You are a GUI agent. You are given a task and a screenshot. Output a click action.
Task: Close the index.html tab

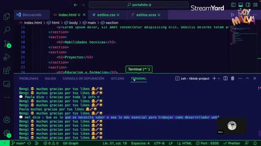pyautogui.click(x=84, y=15)
